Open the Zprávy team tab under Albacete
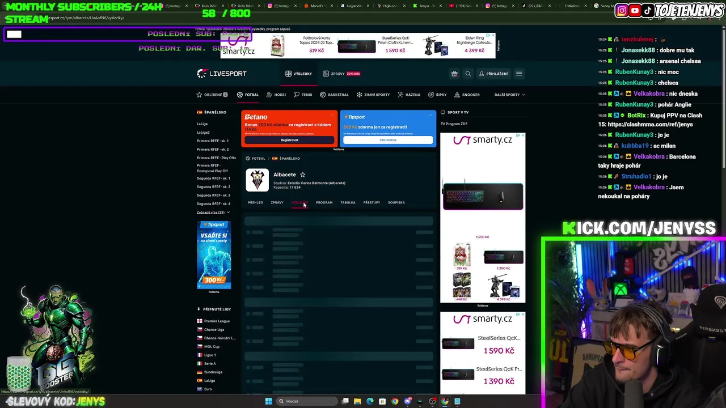The height and width of the screenshot is (408, 726). click(x=277, y=202)
